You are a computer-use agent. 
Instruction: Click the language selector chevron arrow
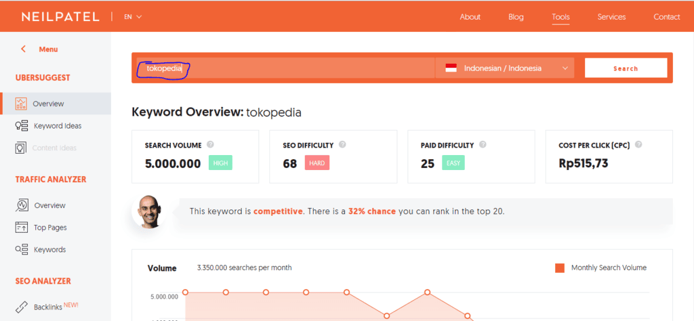coord(565,68)
